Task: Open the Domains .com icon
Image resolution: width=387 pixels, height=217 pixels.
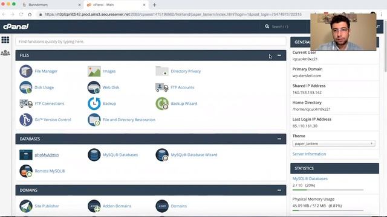Action: point(162,206)
